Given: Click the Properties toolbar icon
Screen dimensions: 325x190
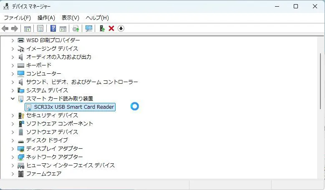Looking at the screenshot, I should (40, 28).
